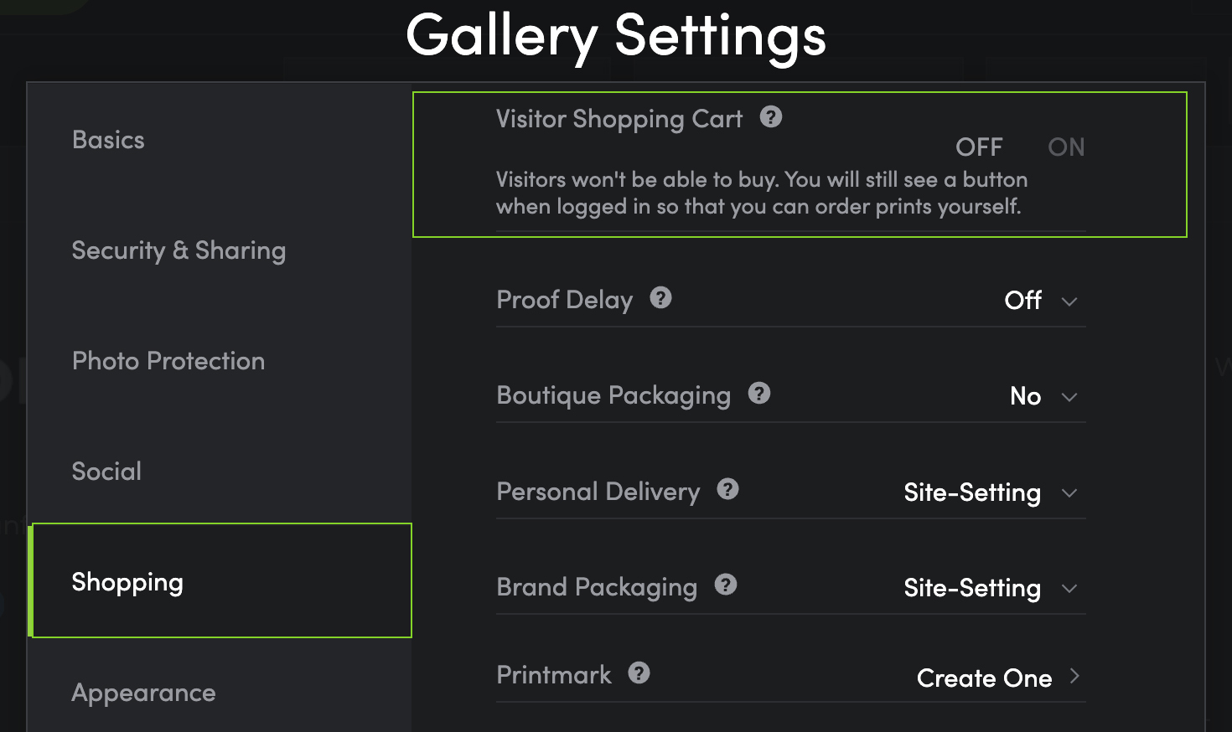Open help icon for Visitor Shopping Cart
The image size is (1232, 732).
771,116
